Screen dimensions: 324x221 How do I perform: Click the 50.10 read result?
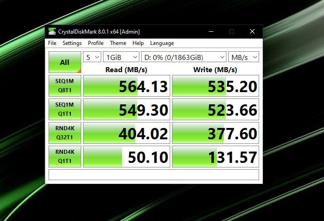(127, 157)
